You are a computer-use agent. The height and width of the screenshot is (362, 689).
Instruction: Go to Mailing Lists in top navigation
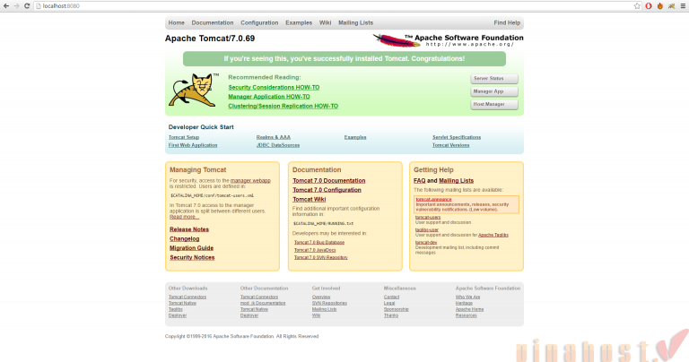point(353,22)
